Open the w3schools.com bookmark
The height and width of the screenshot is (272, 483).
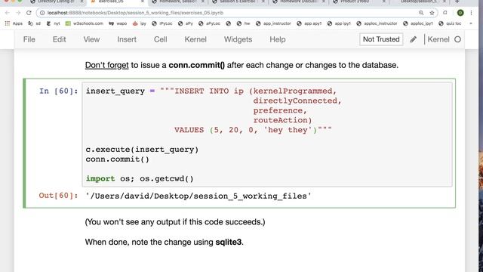tap(84, 23)
